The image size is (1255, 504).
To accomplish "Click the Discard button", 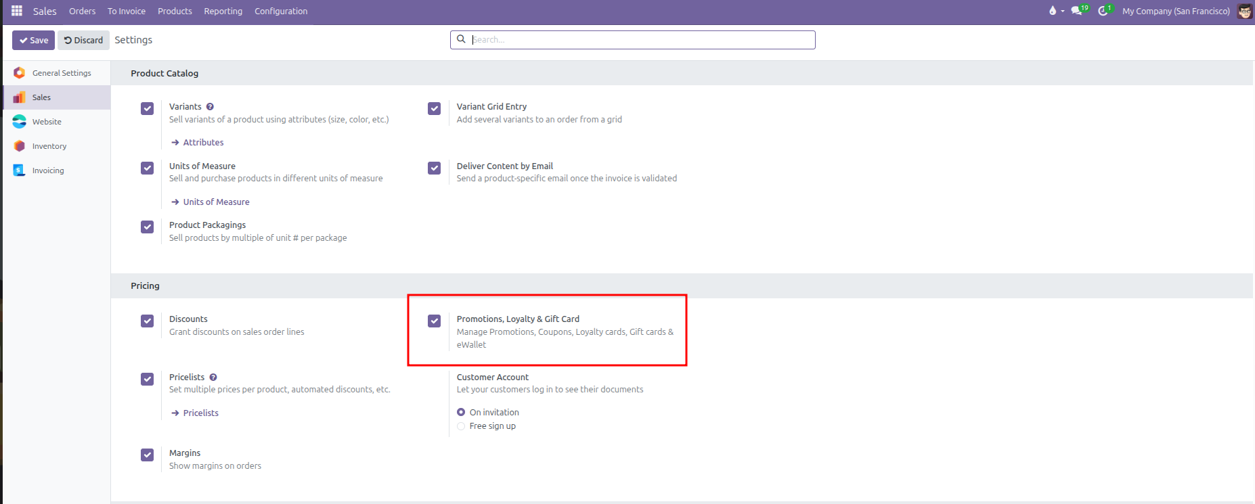I will click(83, 40).
